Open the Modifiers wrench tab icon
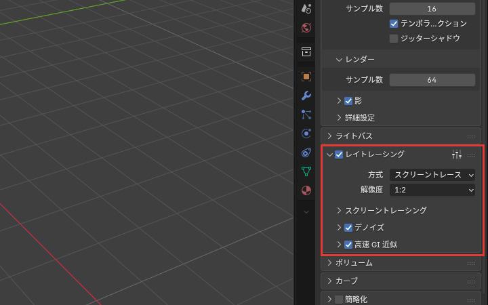Screen dimensions: 488x305 [x=306, y=96]
